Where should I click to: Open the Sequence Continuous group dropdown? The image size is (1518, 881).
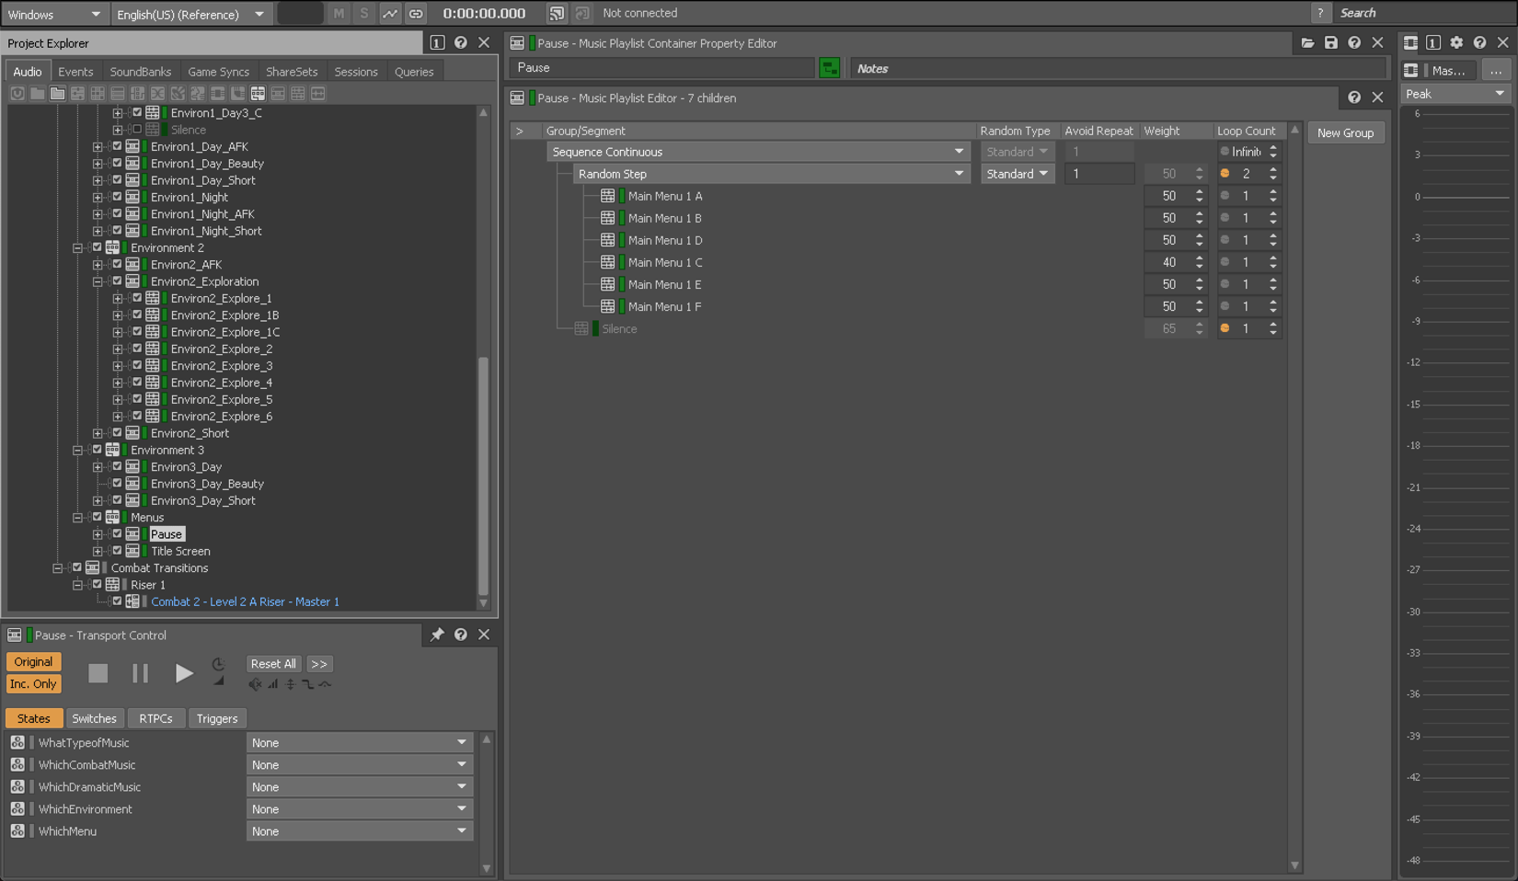coord(758,152)
